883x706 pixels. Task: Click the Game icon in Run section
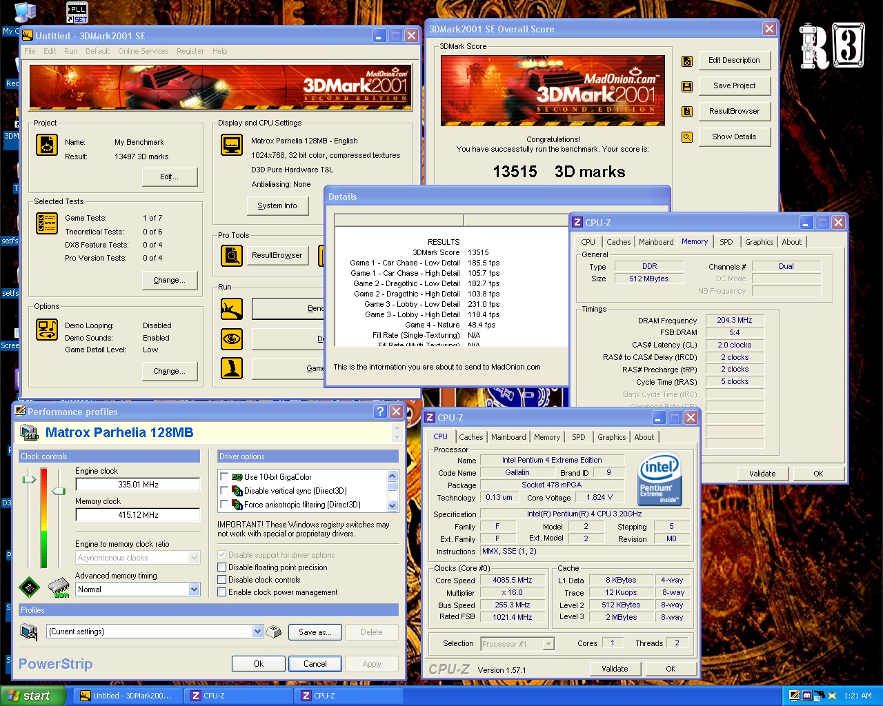pyautogui.click(x=232, y=368)
